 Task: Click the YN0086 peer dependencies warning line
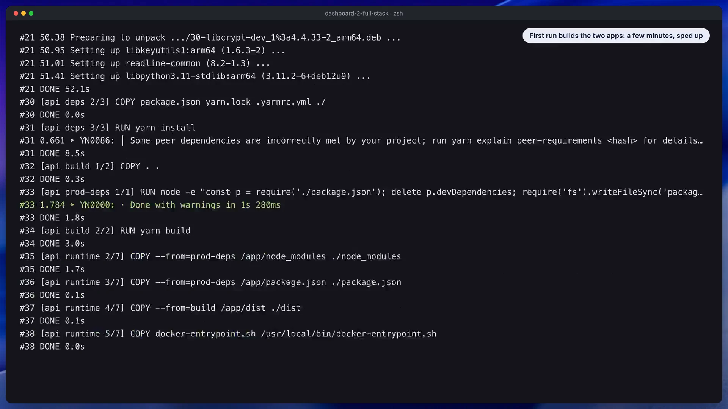click(x=361, y=140)
